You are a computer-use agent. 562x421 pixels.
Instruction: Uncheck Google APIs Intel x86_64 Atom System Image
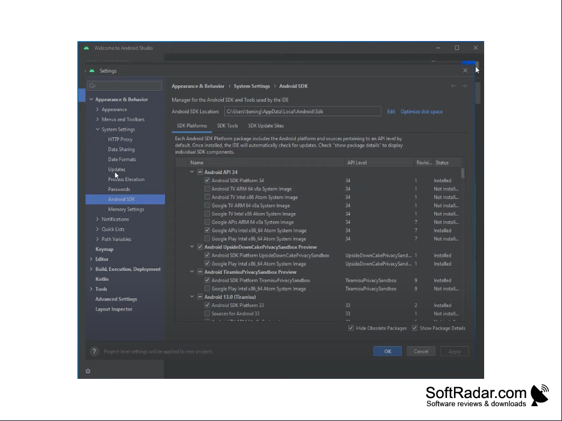(207, 230)
